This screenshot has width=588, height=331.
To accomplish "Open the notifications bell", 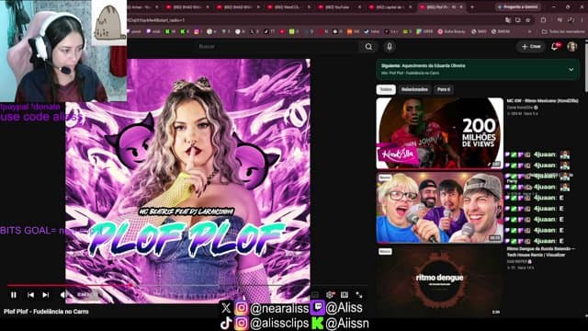I will [555, 47].
